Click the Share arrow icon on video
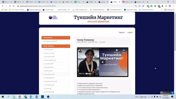Image resolution: width=176 pixels, height=99 pixels. click(x=123, y=50)
